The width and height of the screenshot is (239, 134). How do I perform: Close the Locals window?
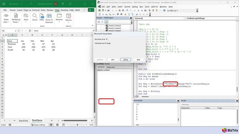coord(237,101)
